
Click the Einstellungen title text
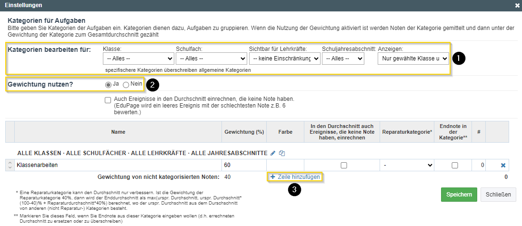[x=23, y=5]
